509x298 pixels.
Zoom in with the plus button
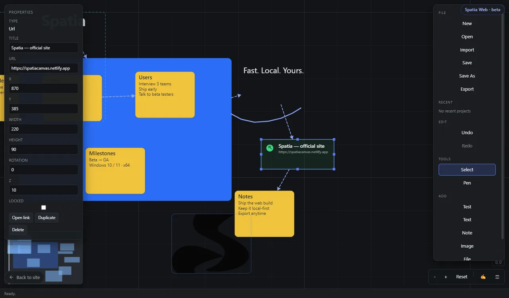pos(446,277)
